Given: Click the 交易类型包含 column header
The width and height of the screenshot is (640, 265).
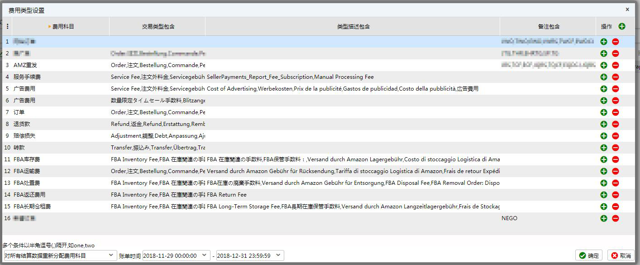Looking at the screenshot, I should [x=157, y=26].
